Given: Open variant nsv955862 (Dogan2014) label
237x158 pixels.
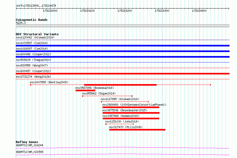Looking at the screenshot, I should coord(99,93).
